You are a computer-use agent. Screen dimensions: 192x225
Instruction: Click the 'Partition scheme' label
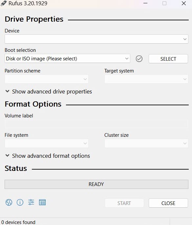pyautogui.click(x=23, y=71)
